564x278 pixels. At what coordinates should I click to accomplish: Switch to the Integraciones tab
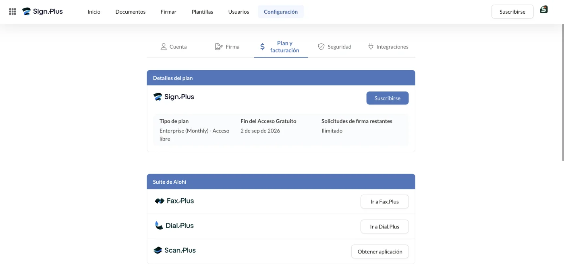click(x=388, y=47)
